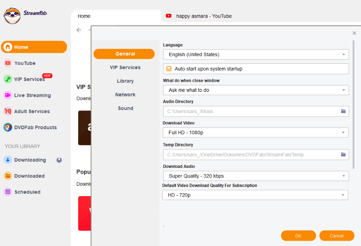Open Home in the sidebar

pyautogui.click(x=34, y=47)
